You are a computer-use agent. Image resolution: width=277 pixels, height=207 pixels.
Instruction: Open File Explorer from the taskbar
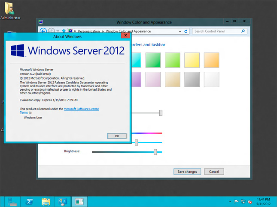click(x=46, y=202)
